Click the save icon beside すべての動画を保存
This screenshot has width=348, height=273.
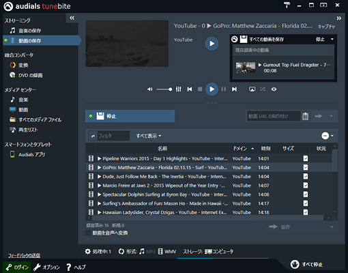pos(244,39)
